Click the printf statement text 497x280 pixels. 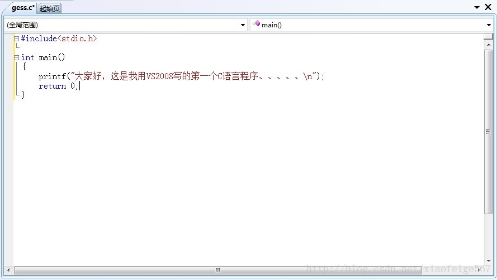(182, 76)
